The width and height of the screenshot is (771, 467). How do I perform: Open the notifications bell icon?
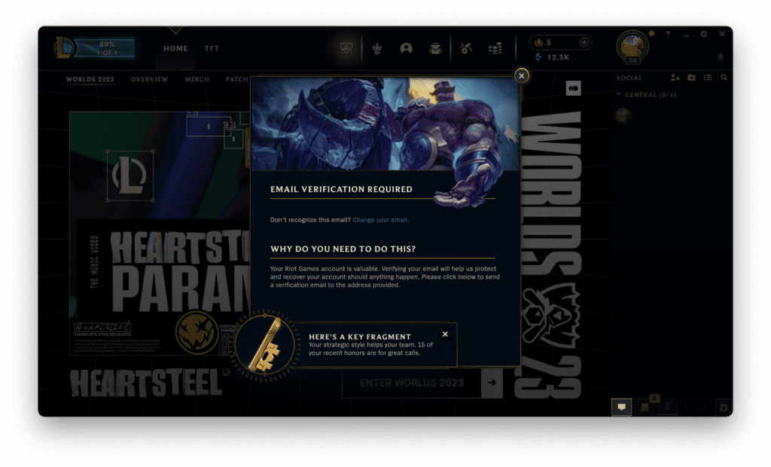pos(721,57)
